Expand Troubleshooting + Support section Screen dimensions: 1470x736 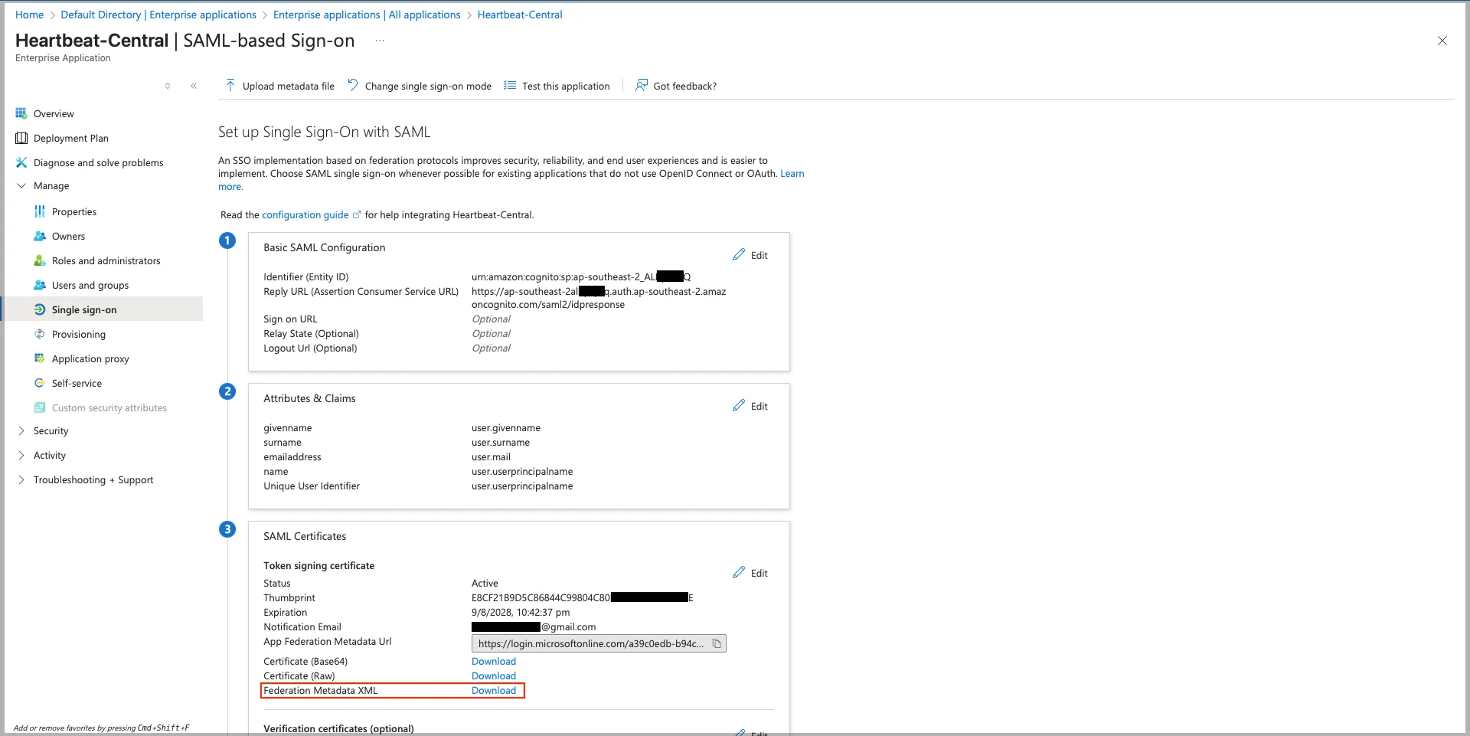(x=21, y=480)
